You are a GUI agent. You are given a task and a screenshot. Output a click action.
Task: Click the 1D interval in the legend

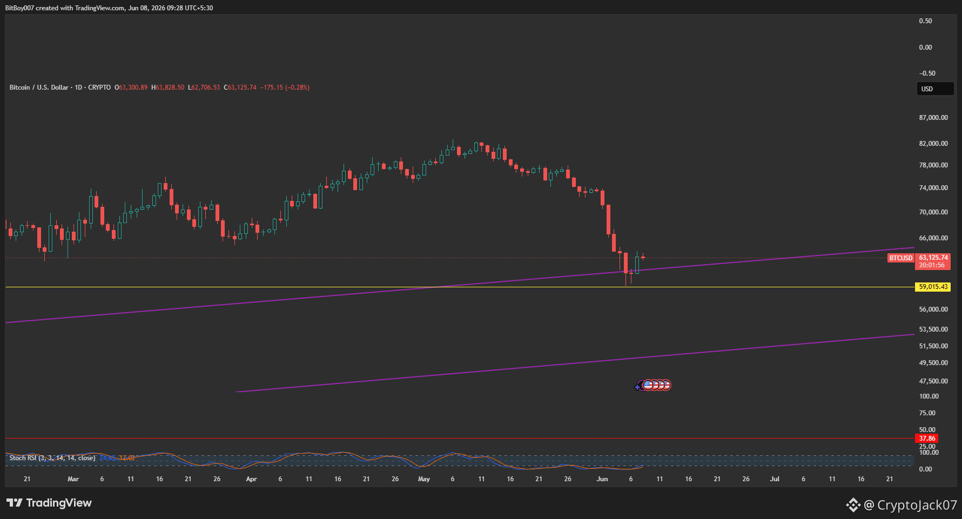78,87
